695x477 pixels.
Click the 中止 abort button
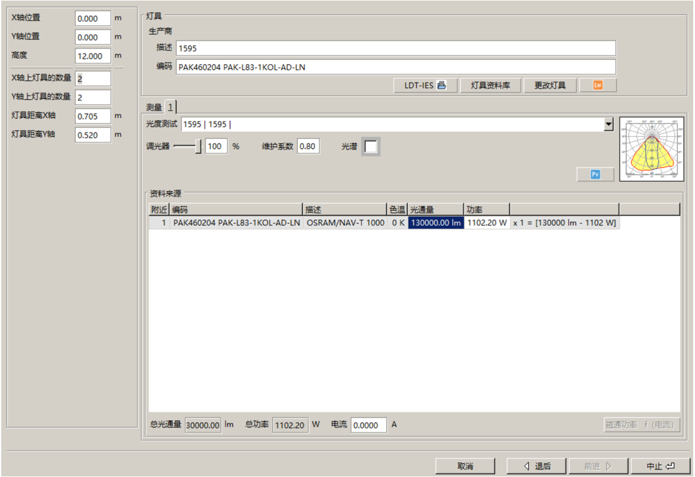[x=661, y=466]
